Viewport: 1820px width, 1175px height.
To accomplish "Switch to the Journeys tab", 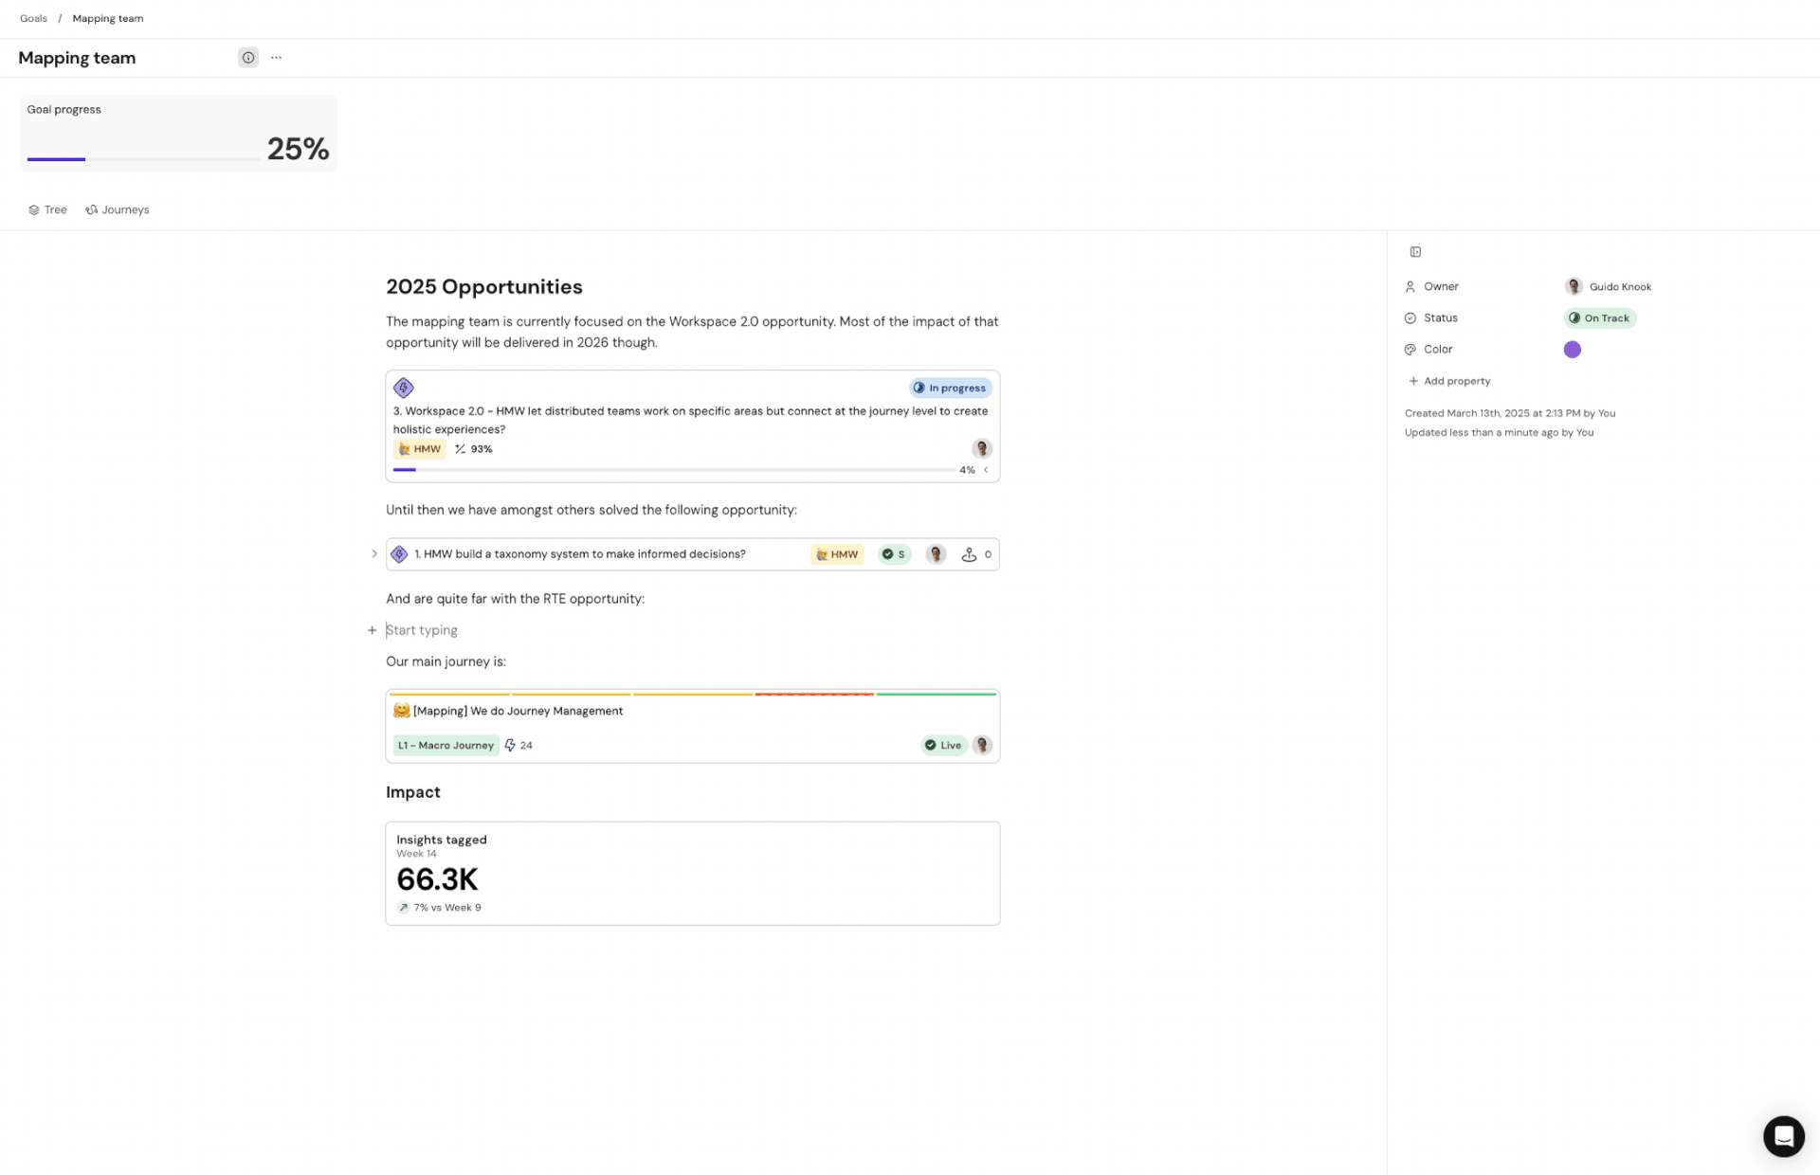I will point(118,210).
